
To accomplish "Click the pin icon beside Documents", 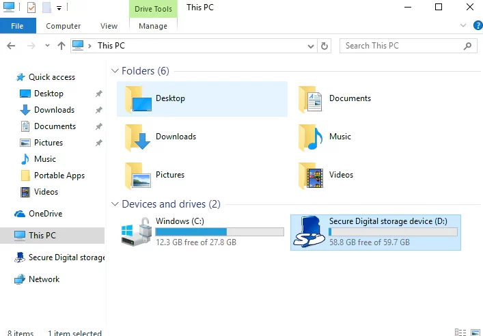I will coord(98,126).
